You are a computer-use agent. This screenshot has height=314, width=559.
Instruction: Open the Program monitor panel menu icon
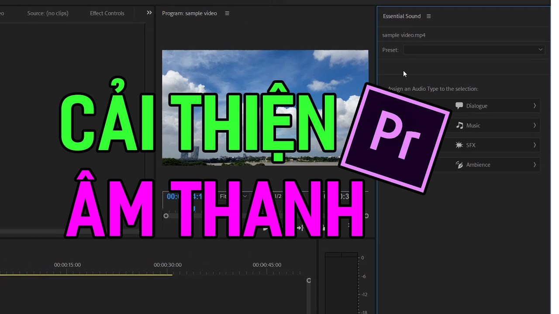coord(227,13)
